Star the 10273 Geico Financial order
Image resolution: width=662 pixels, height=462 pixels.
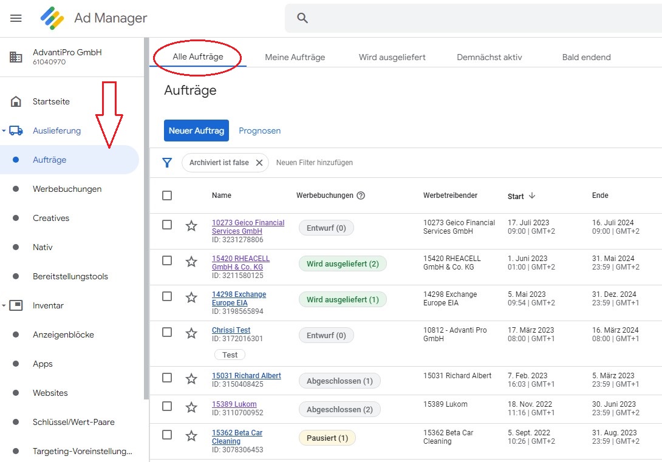pos(191,226)
